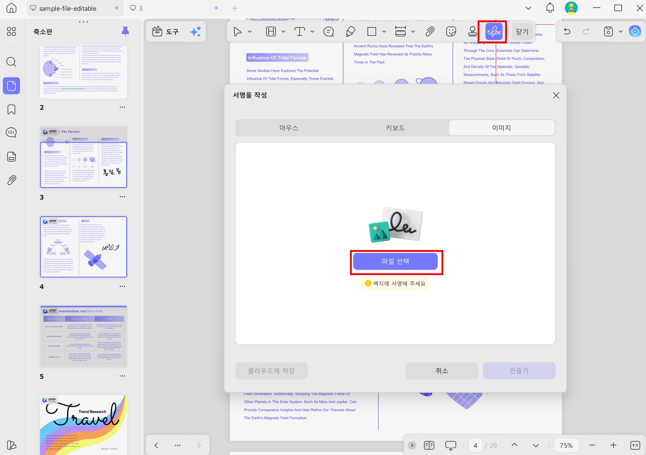Open the home screen icon
Viewport: 646px width, 455px height.
pos(11,8)
